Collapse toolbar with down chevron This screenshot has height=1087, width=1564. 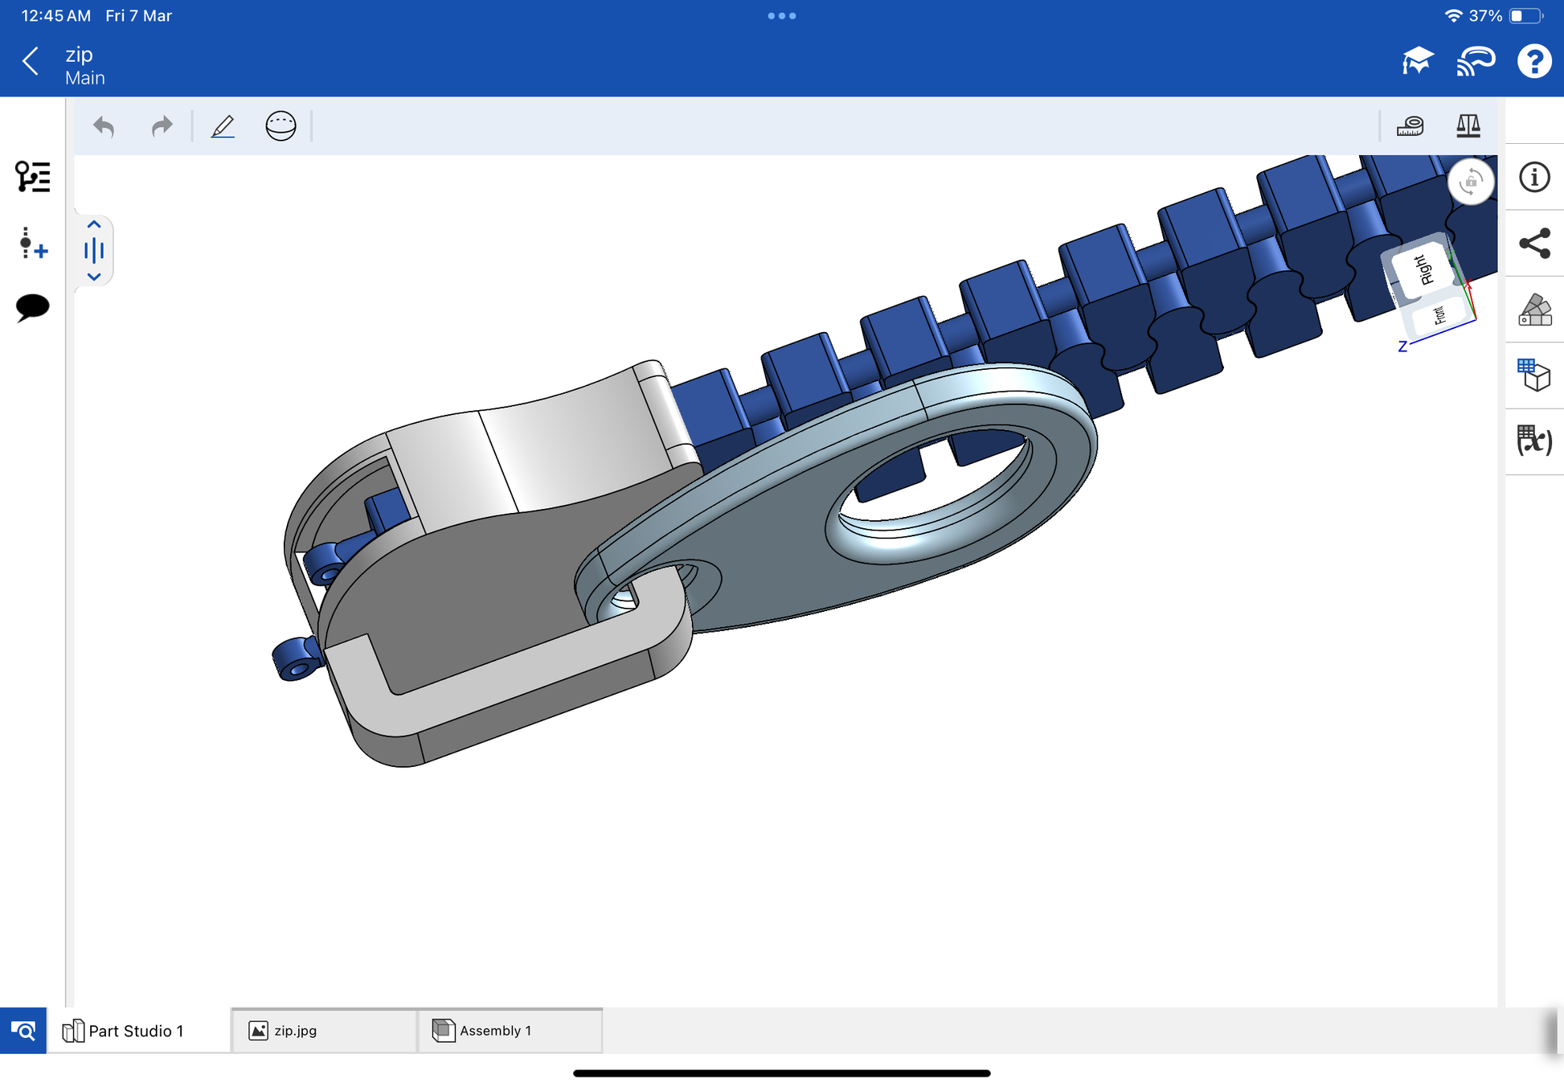tap(94, 277)
